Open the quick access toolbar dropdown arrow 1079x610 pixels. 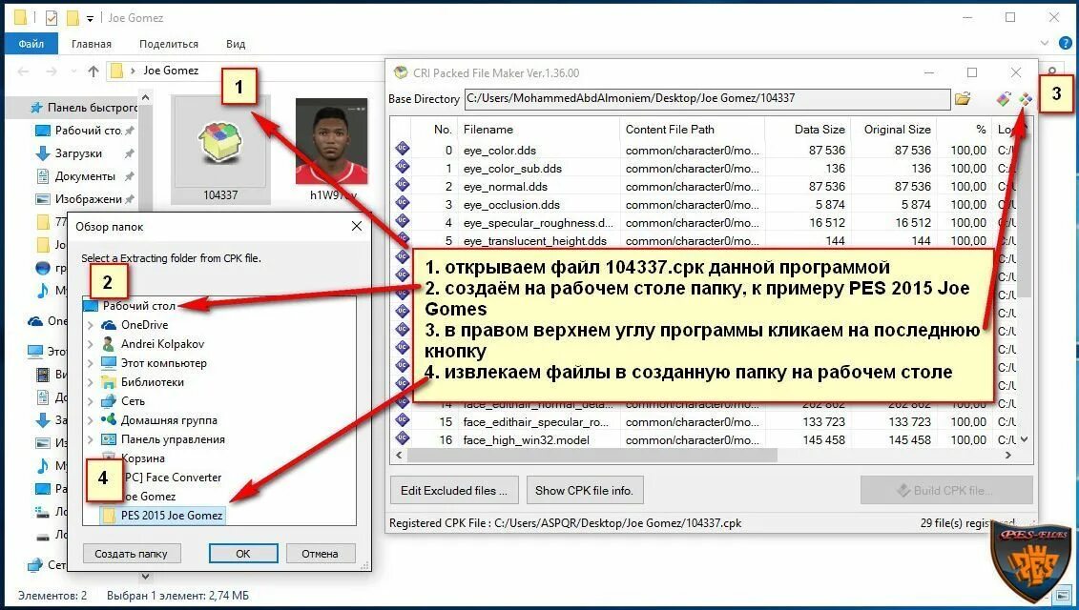point(90,18)
